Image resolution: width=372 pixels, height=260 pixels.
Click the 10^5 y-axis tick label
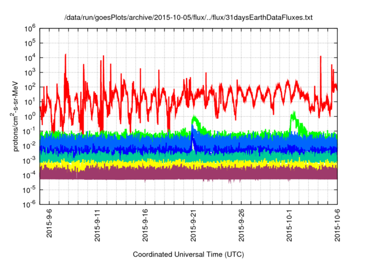(30, 44)
